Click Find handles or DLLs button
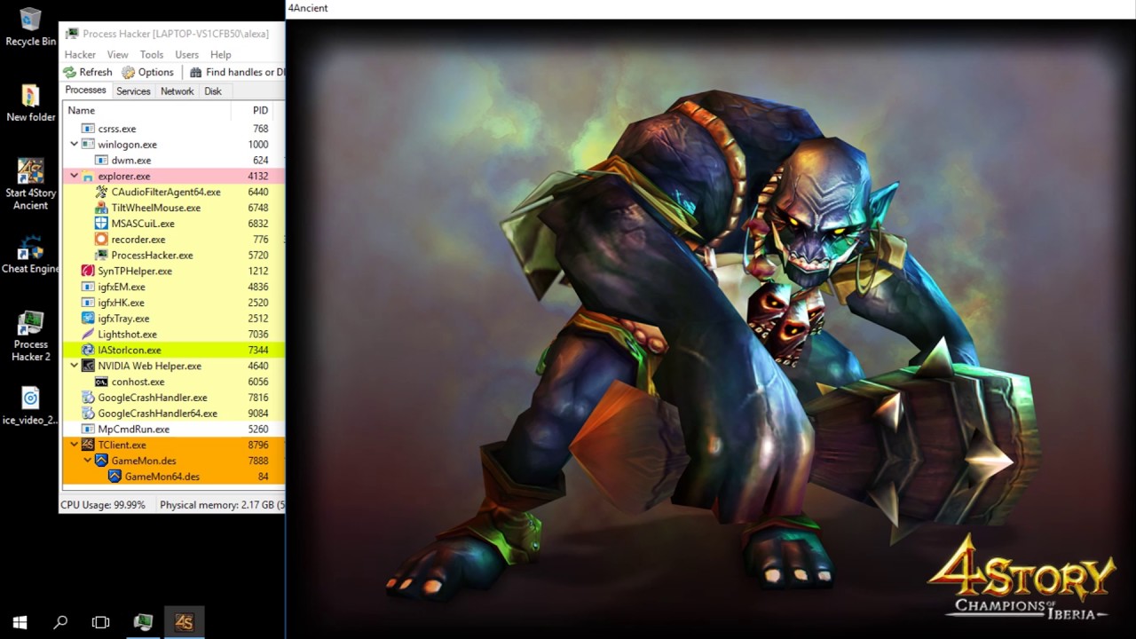The height and width of the screenshot is (639, 1136). [237, 72]
